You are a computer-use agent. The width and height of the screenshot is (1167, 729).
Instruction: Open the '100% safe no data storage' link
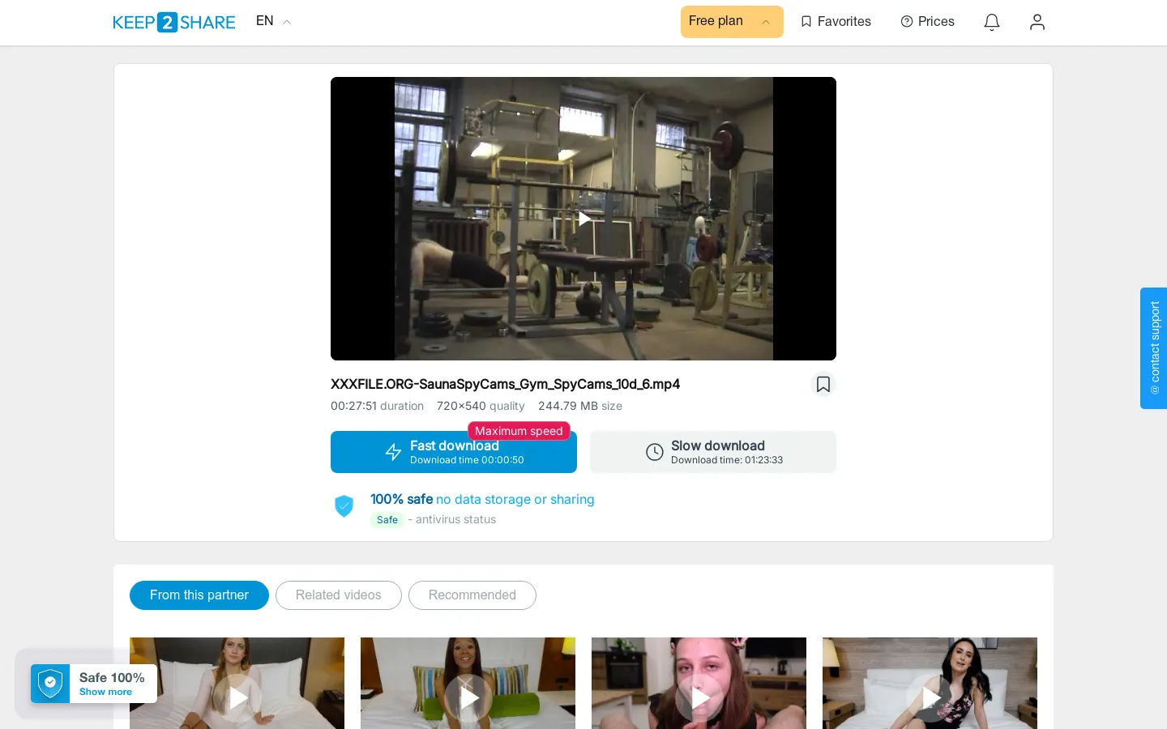[482, 500]
